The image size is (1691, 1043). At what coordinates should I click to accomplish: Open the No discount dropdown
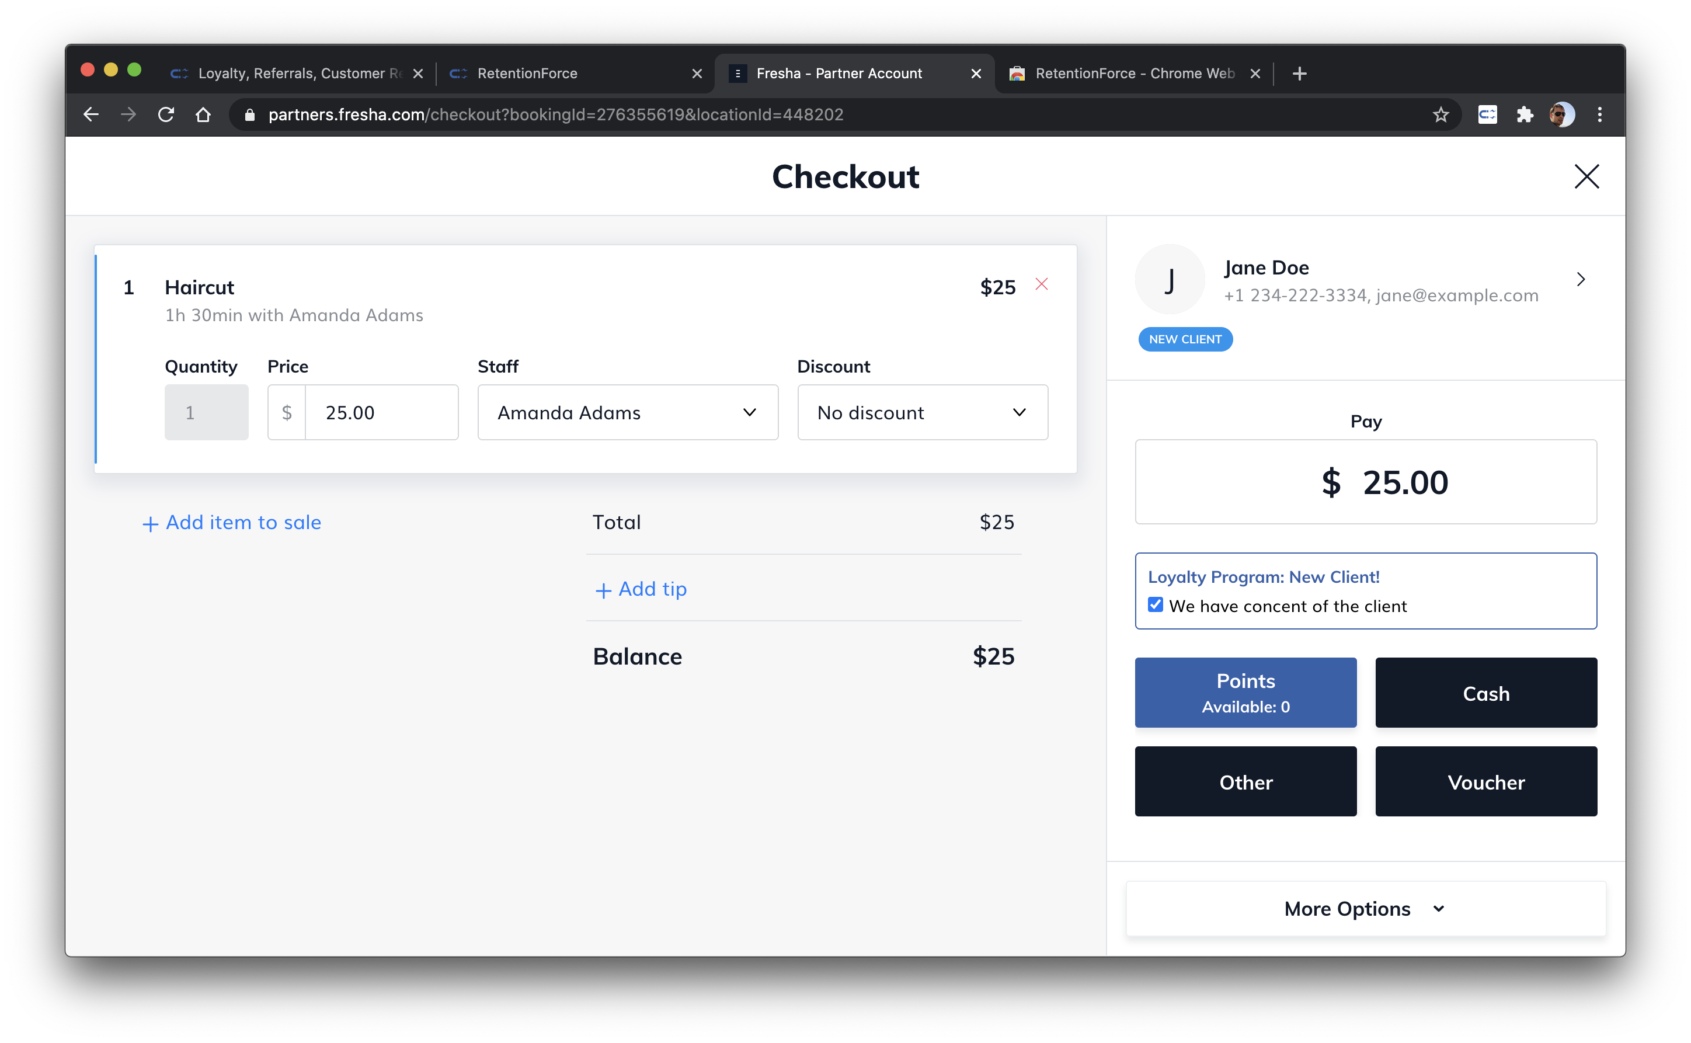click(x=922, y=412)
